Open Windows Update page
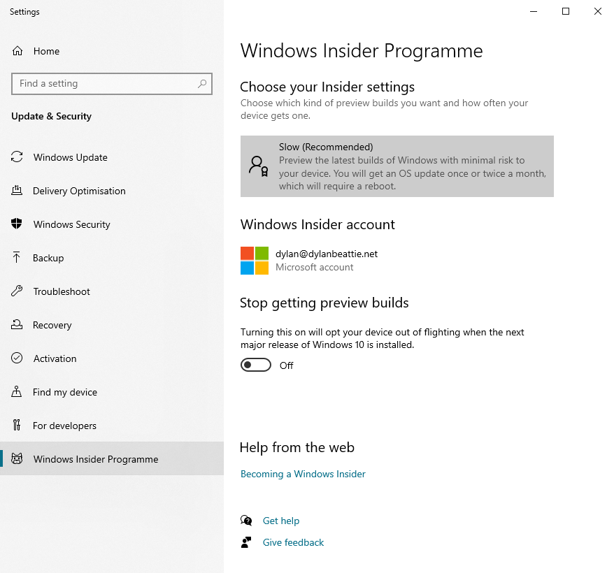This screenshot has height=573, width=614. (112, 157)
